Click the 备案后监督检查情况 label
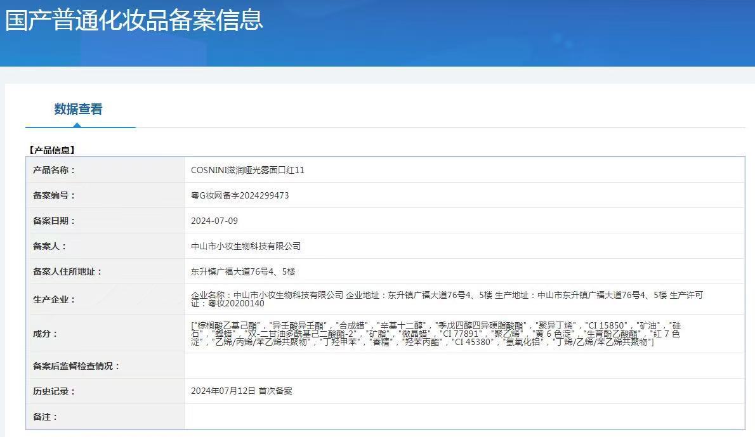 click(x=76, y=366)
